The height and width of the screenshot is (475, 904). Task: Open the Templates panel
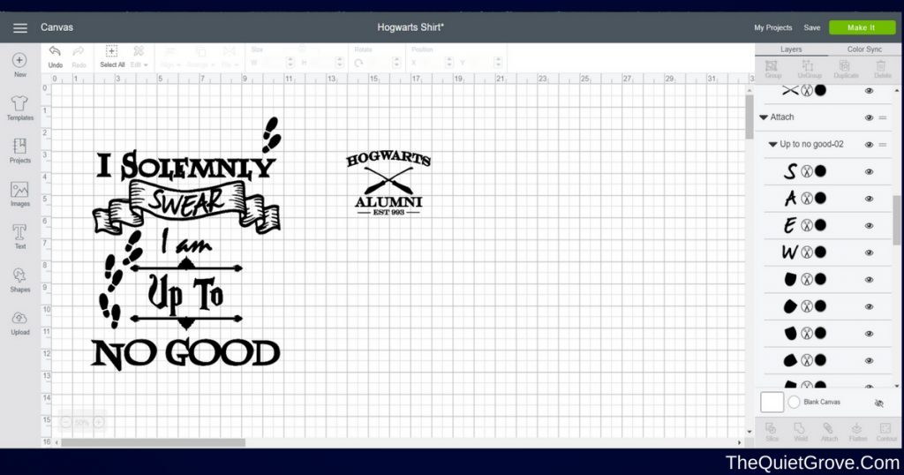pos(19,108)
